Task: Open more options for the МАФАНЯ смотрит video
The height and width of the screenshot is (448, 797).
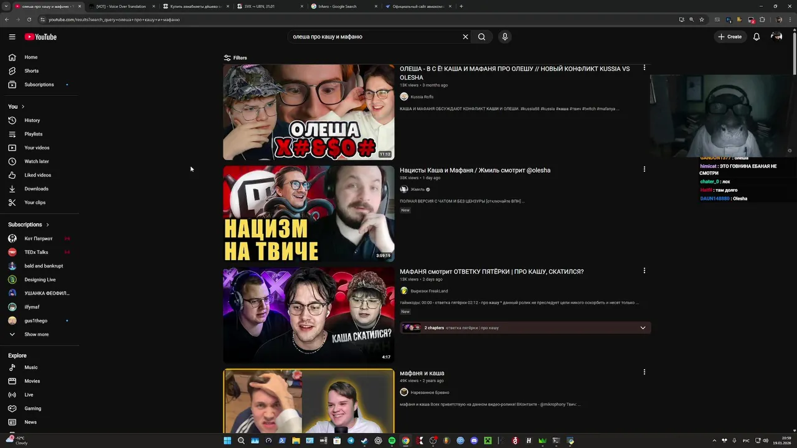Action: coord(644,271)
